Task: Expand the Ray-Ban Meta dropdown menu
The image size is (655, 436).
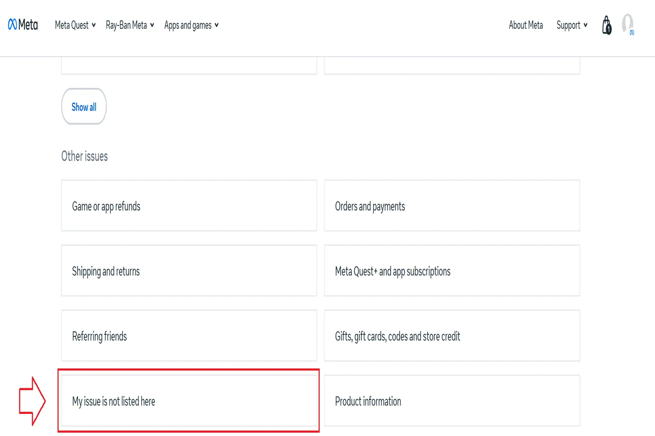Action: tap(130, 25)
